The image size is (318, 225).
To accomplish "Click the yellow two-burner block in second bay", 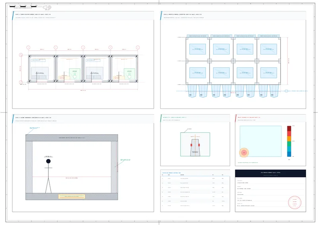I will coord(64,78).
